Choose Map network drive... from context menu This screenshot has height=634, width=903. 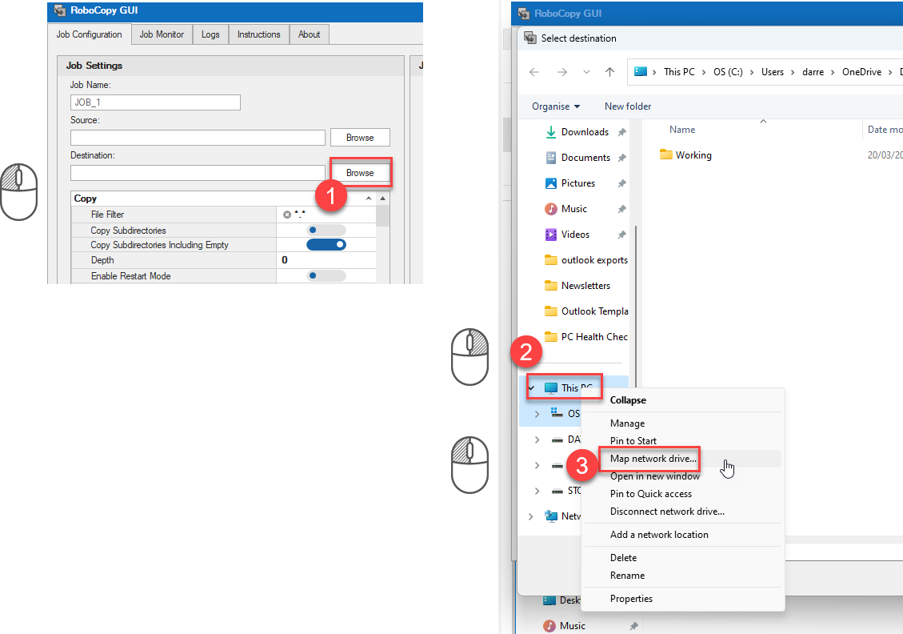(653, 459)
